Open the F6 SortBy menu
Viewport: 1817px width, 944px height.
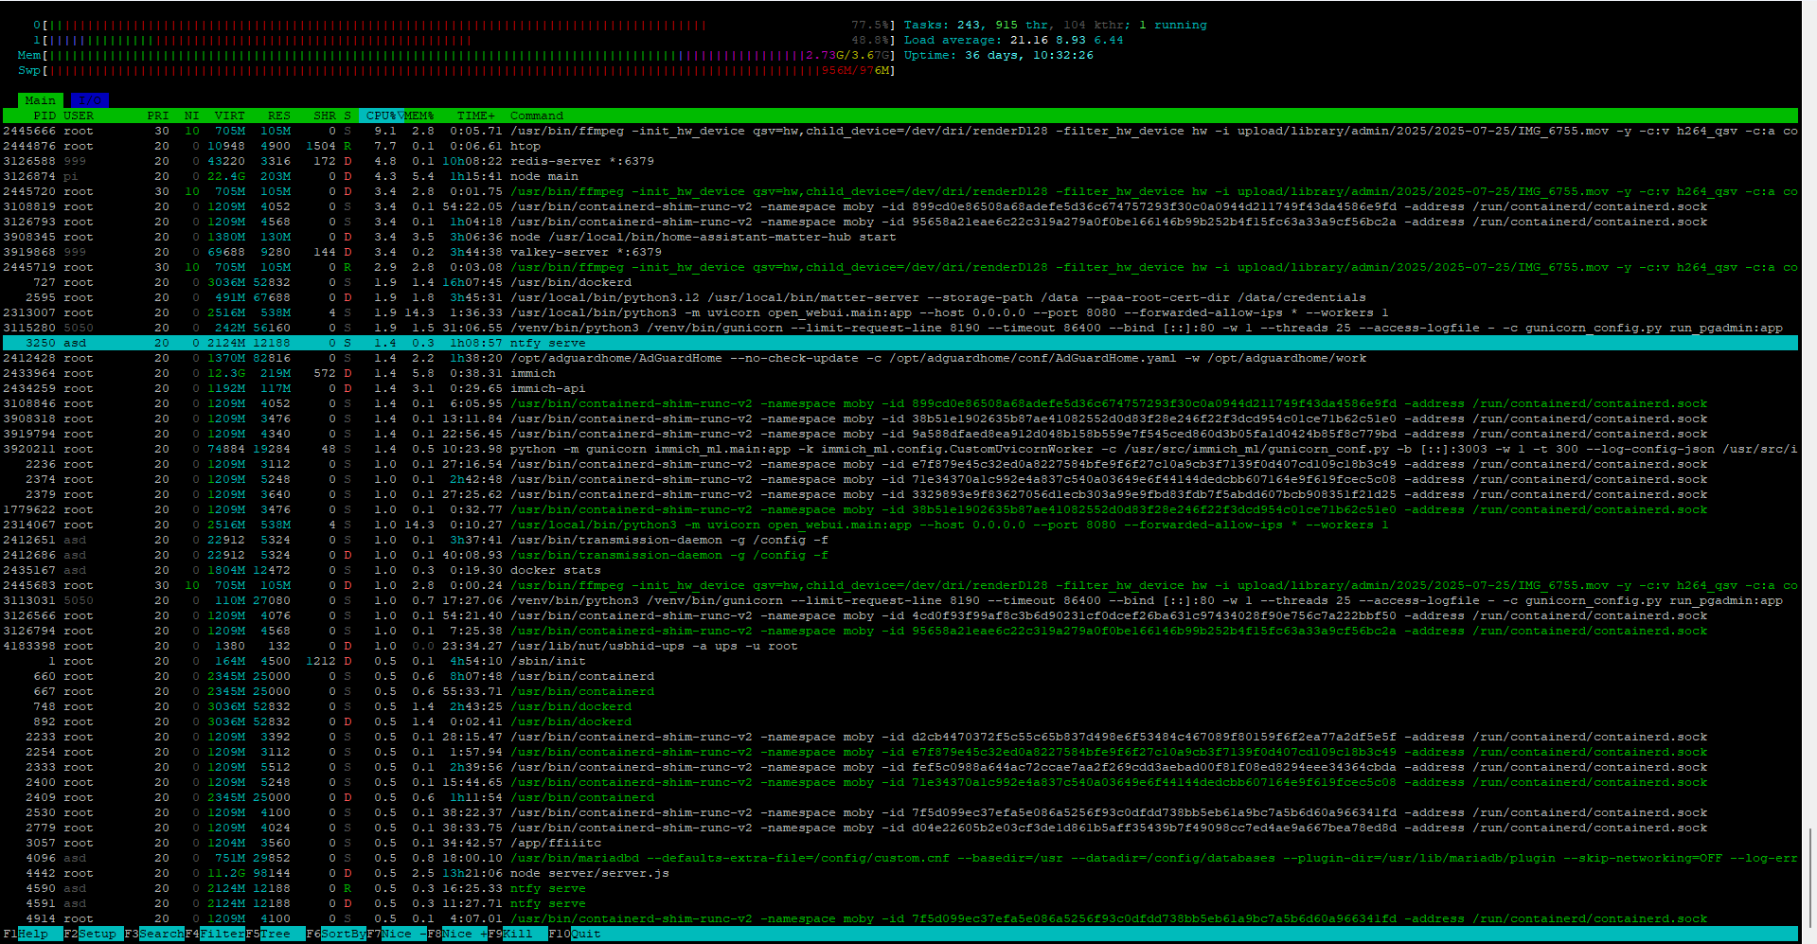[336, 934]
